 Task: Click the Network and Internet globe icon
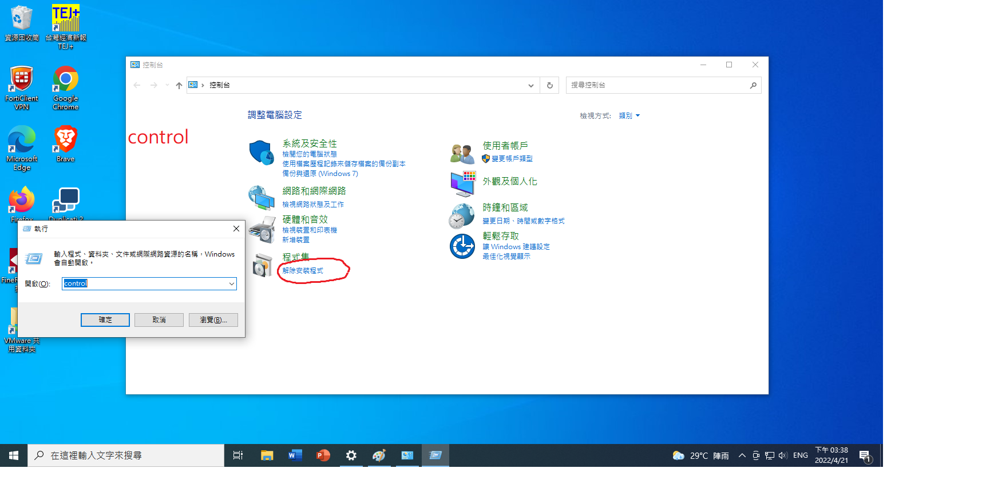tap(262, 198)
